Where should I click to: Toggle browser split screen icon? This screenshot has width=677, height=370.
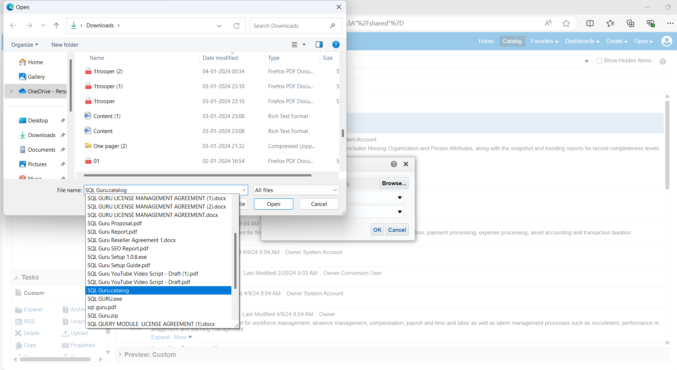pyautogui.click(x=590, y=23)
